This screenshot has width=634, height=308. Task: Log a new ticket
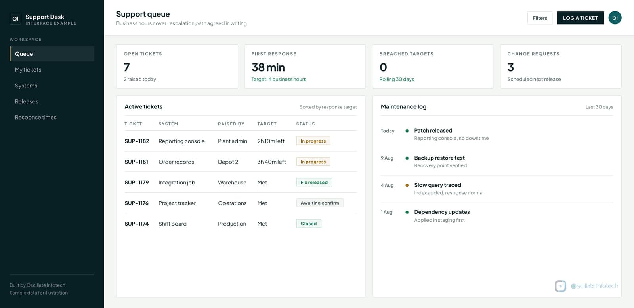(x=580, y=18)
